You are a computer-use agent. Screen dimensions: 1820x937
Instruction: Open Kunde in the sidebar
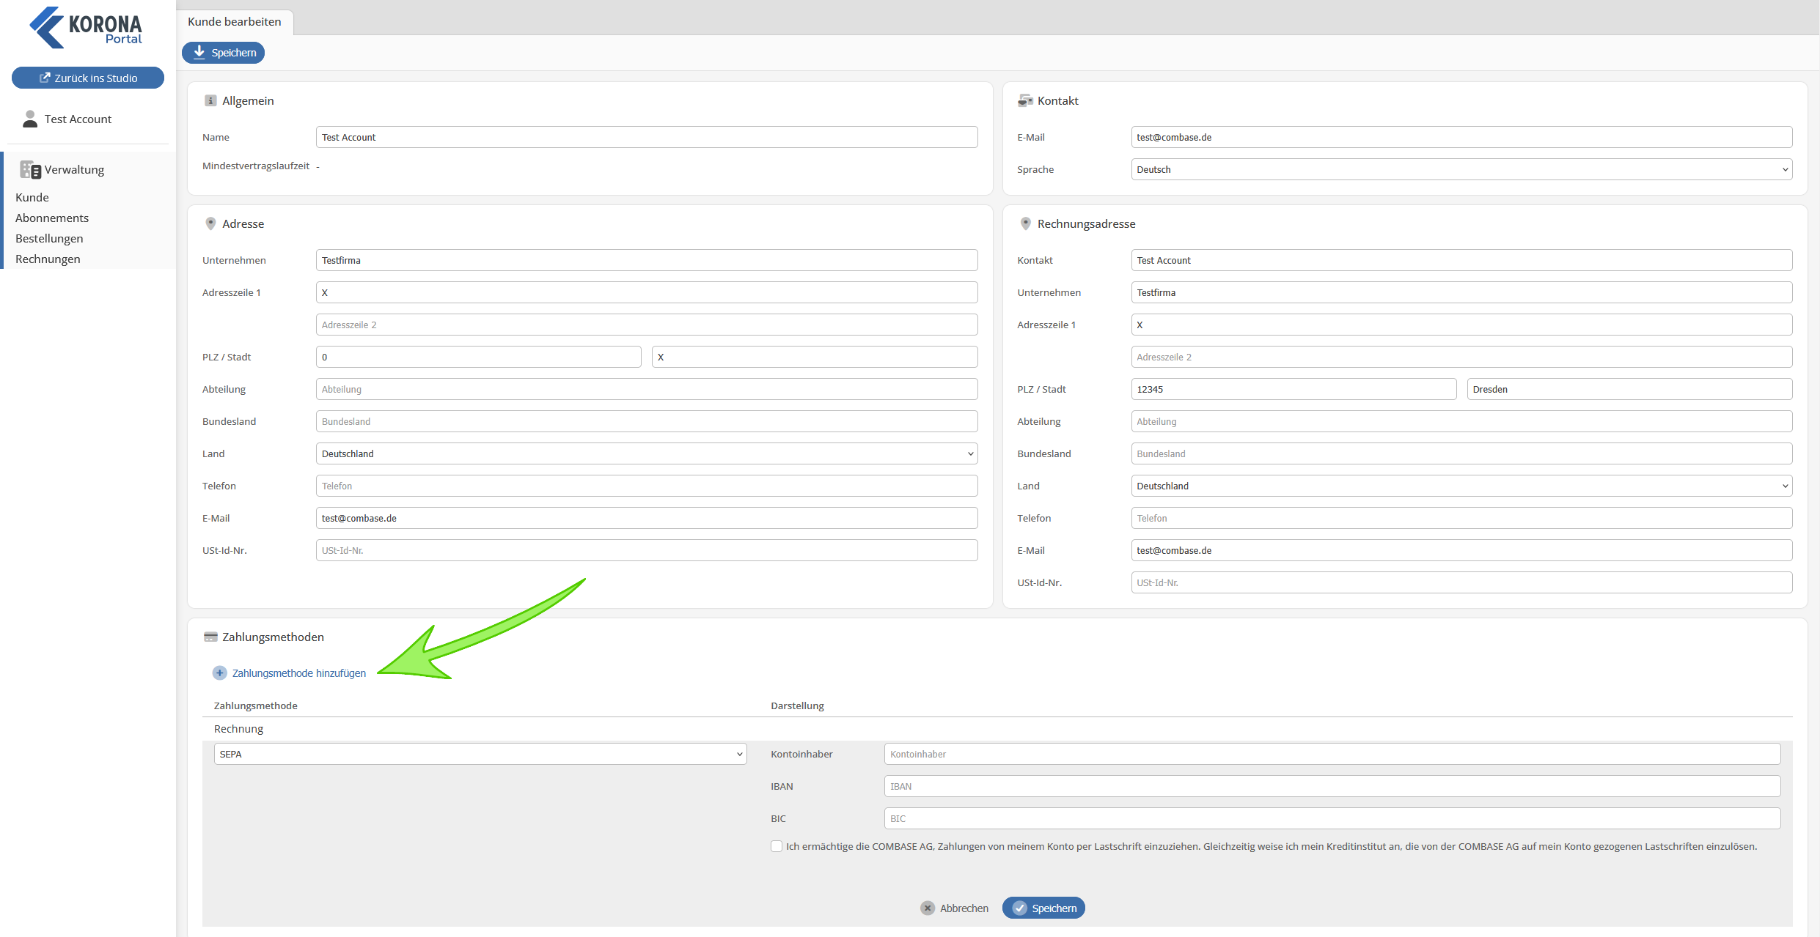click(x=32, y=197)
